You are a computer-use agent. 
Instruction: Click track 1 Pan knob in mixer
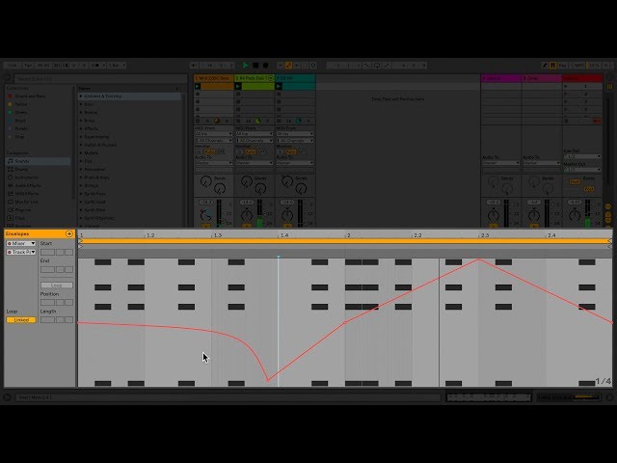(205, 215)
